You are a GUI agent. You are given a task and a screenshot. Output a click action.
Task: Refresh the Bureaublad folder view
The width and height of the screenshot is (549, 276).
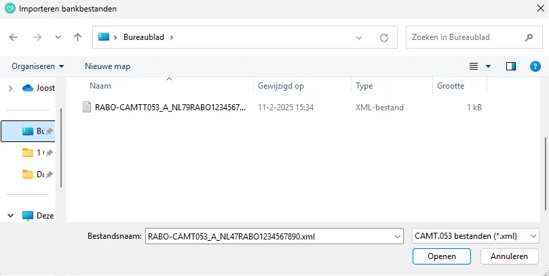coord(384,37)
